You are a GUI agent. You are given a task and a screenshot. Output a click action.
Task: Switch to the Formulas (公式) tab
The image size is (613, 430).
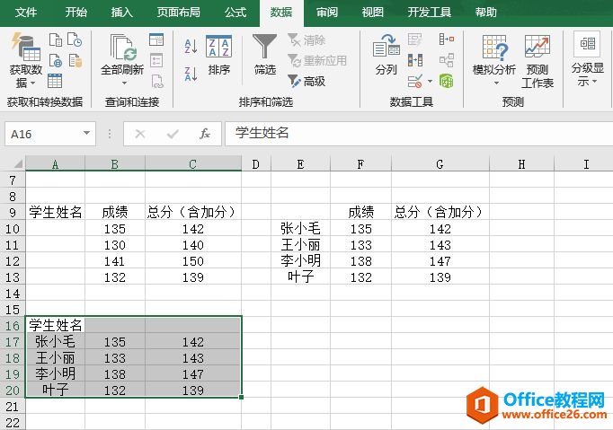pyautogui.click(x=235, y=13)
